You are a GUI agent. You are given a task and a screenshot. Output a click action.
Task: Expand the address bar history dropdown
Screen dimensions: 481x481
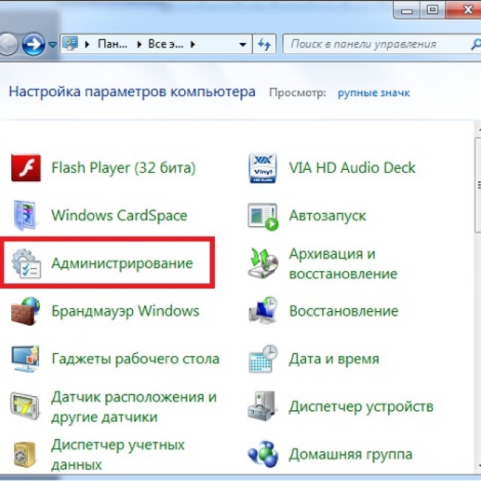click(x=243, y=45)
